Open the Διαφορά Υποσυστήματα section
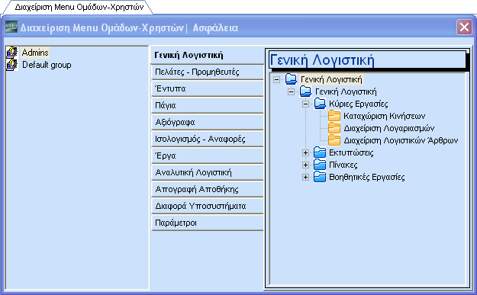This screenshot has width=477, height=295. (x=208, y=206)
